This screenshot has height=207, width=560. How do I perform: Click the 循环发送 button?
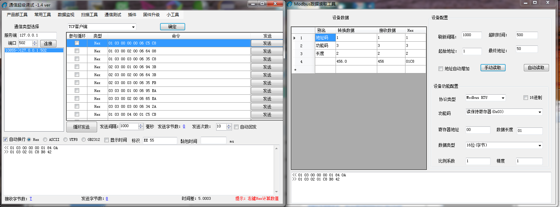point(82,127)
